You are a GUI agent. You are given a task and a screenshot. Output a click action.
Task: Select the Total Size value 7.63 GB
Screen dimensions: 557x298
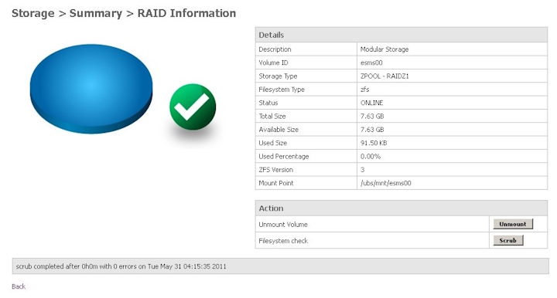pyautogui.click(x=372, y=117)
